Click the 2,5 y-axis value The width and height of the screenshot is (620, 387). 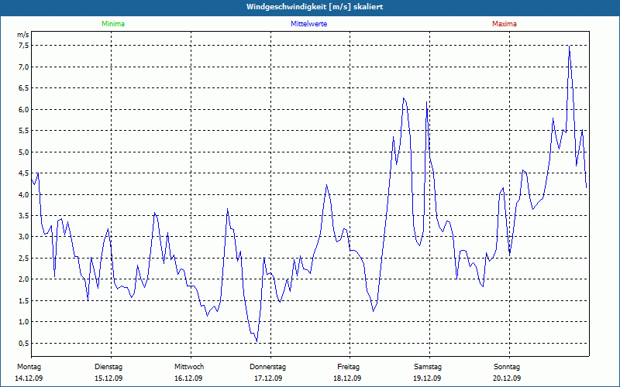point(24,259)
